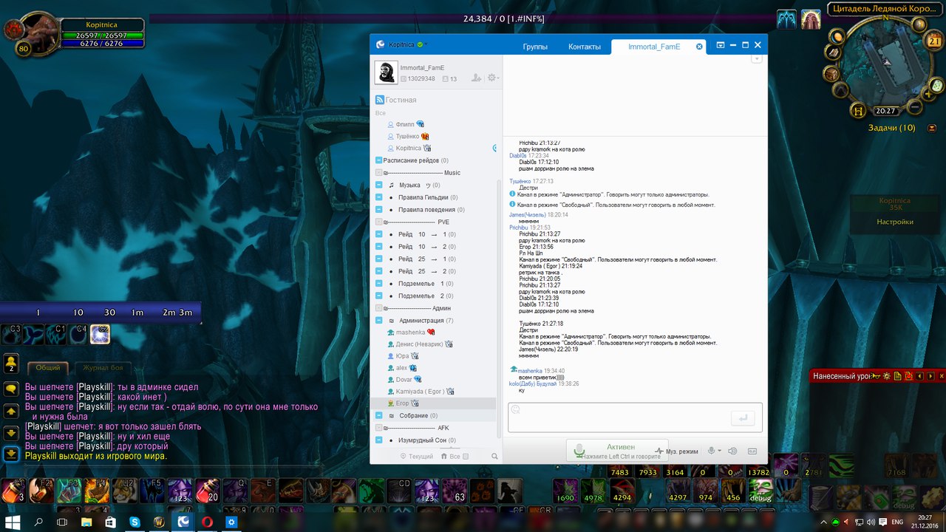
Task: Collapse the Администрация channel
Action: click(379, 321)
